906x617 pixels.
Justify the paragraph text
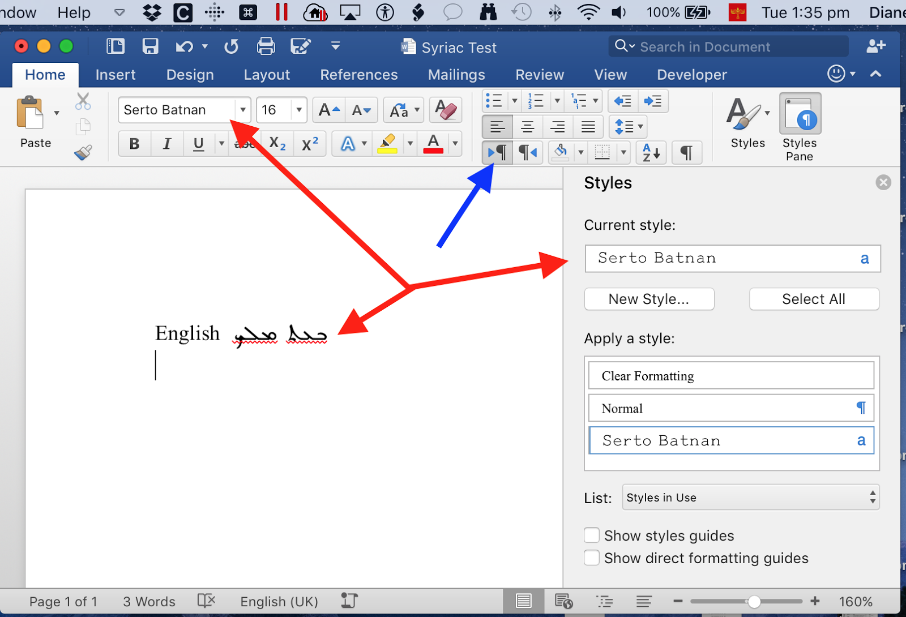point(588,127)
